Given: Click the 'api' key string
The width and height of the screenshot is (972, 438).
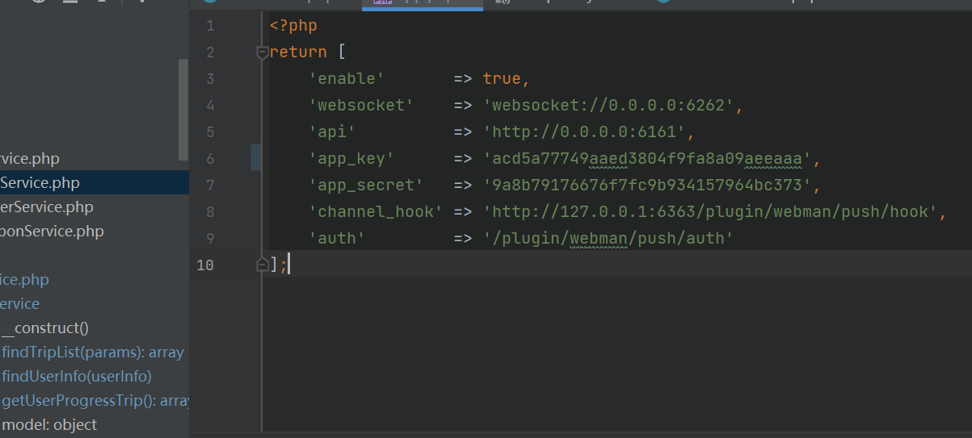Looking at the screenshot, I should [x=332, y=132].
